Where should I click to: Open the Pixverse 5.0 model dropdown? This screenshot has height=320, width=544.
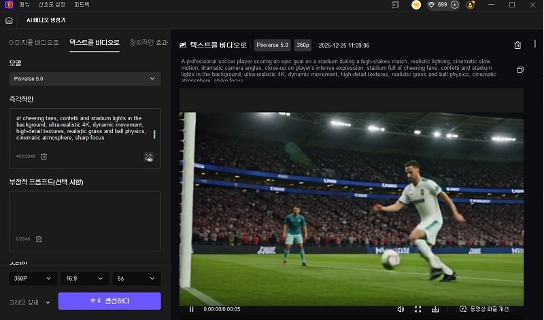(85, 79)
